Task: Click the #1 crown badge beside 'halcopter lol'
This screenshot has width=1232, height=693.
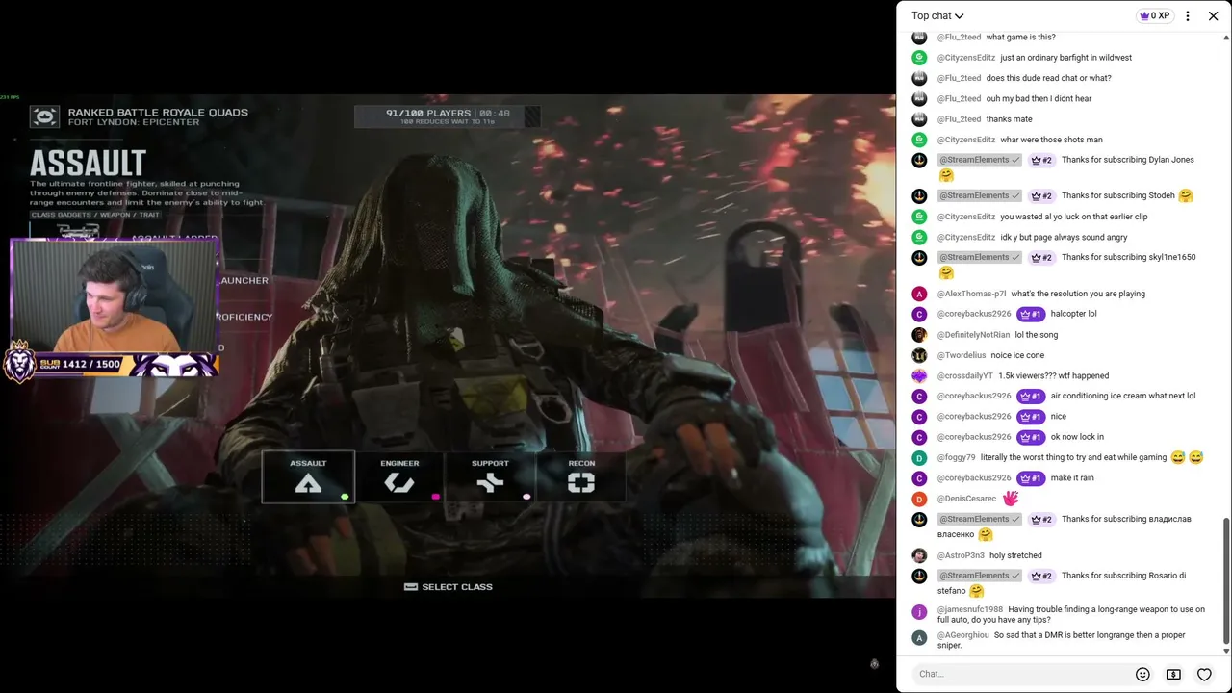Action: (1030, 314)
